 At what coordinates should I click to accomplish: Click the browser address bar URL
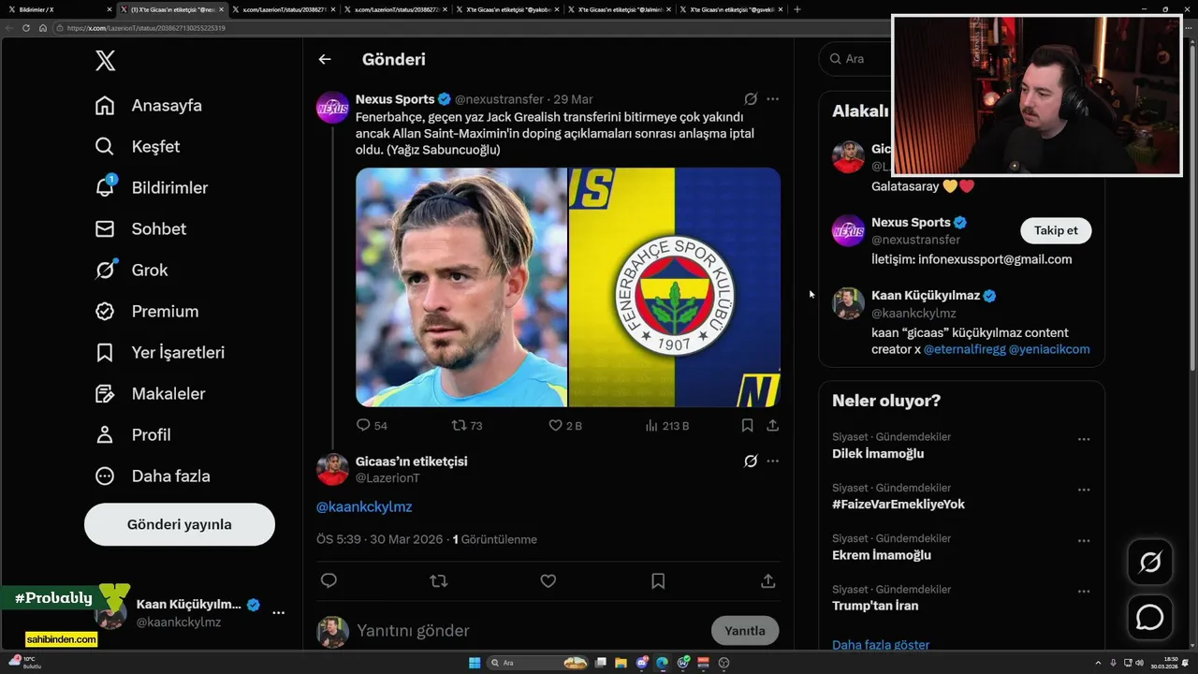click(146, 28)
